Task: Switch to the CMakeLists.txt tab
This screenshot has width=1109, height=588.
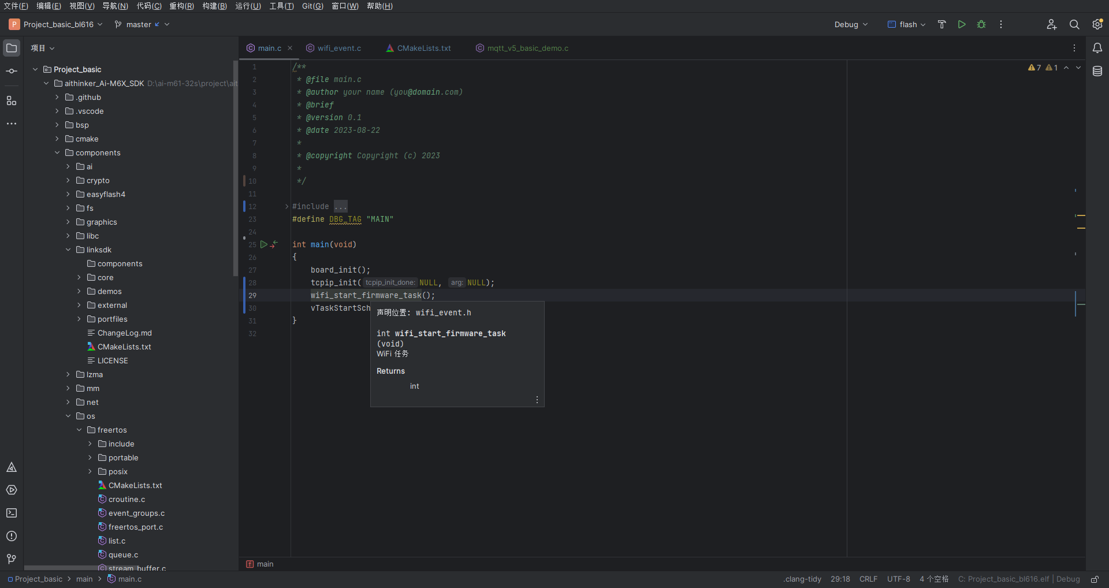Action: coord(419,48)
